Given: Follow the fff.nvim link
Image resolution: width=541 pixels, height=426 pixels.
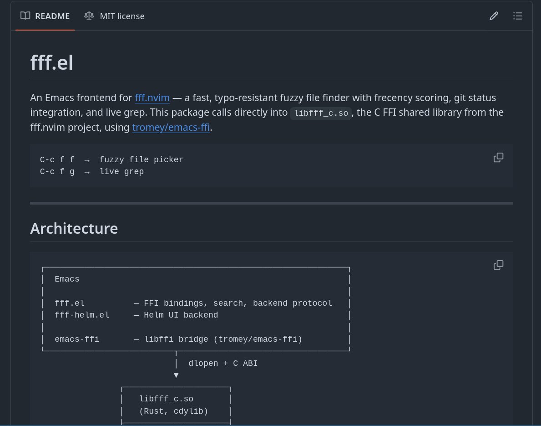Looking at the screenshot, I should pos(152,98).
